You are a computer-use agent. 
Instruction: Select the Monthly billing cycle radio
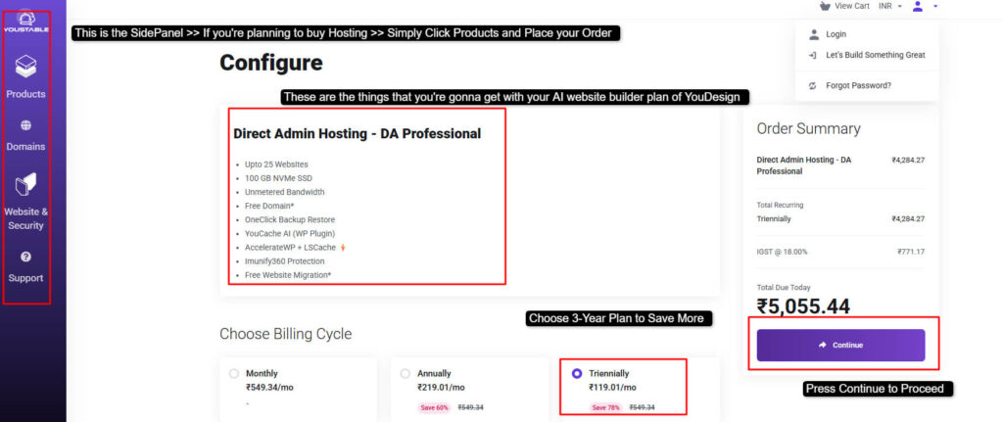[x=234, y=373]
